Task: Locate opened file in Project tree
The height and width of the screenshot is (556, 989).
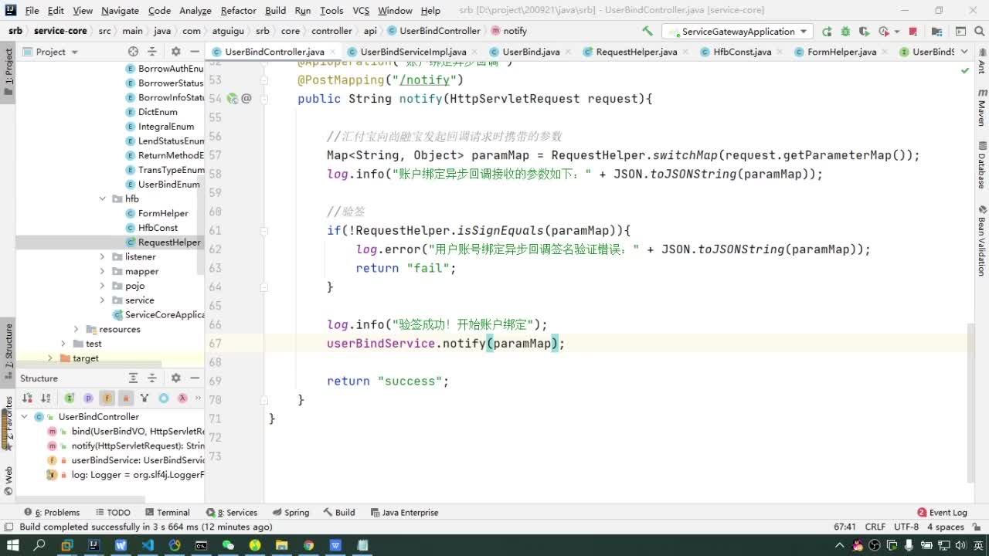Action: (133, 52)
